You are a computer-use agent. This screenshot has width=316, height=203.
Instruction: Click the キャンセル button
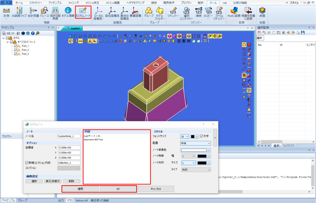(x=156, y=189)
